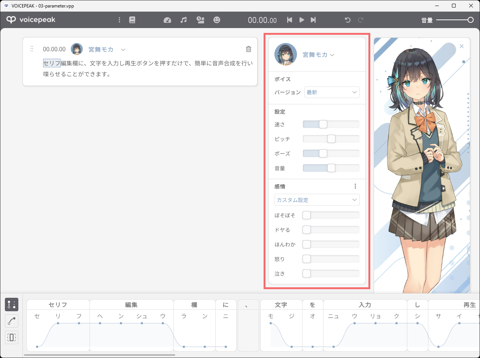Click the speedometer icon in toolbar
The height and width of the screenshot is (358, 480).
[167, 20]
